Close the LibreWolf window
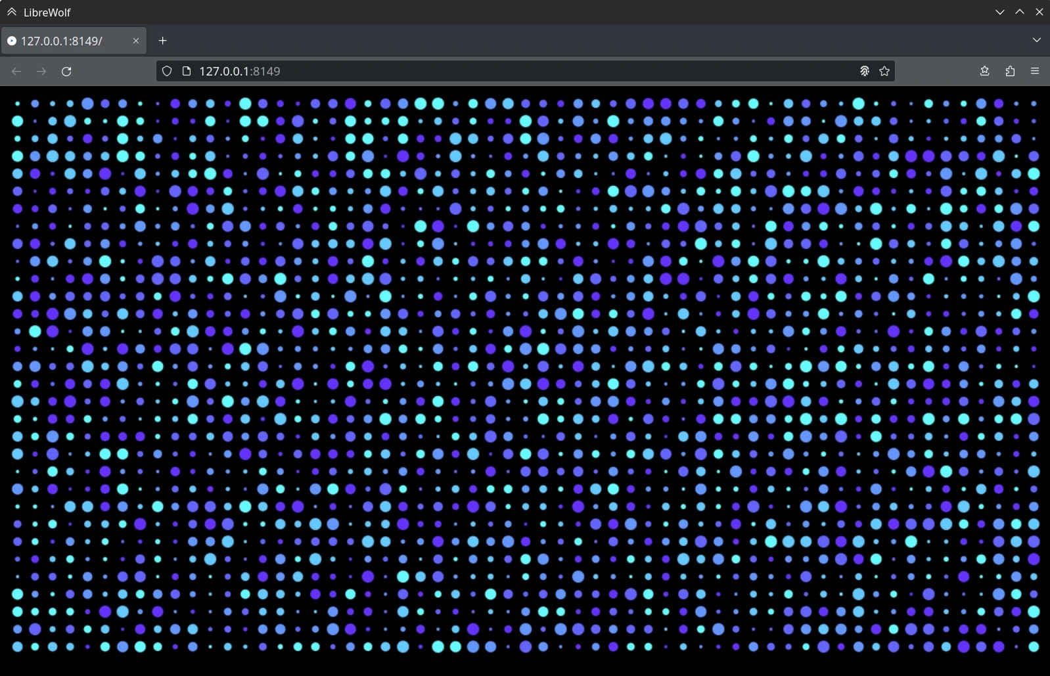Viewport: 1050px width, 676px height. coord(1039,12)
